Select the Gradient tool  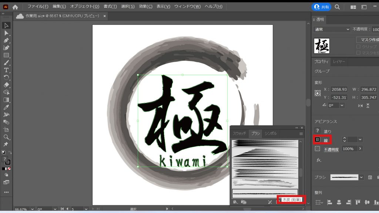click(x=6, y=100)
